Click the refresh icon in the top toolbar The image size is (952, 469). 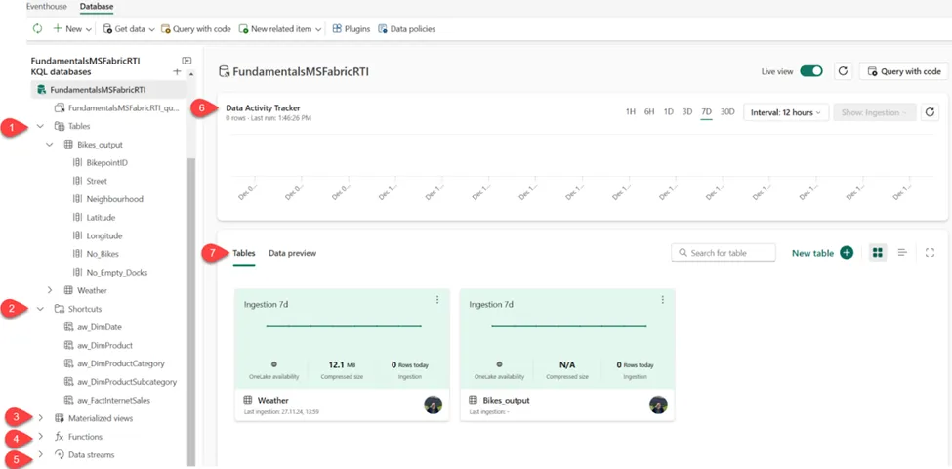tap(37, 29)
